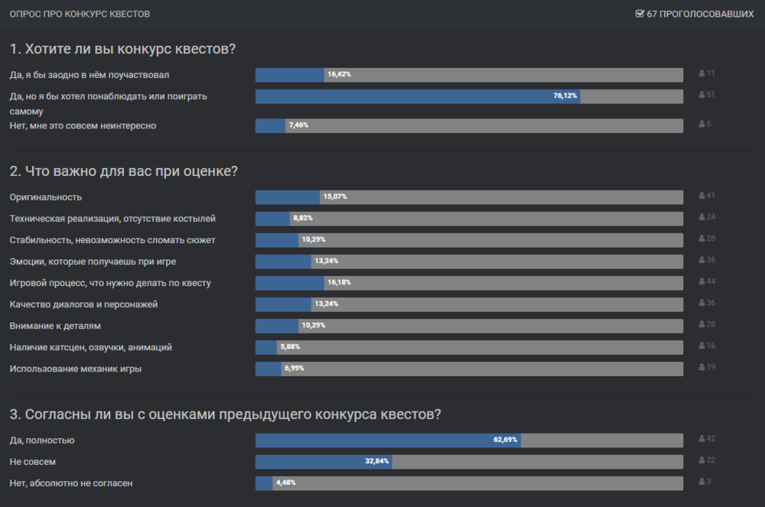This screenshot has width=765, height=507.
Task: Click the 62,69% 'Да, полностью' bar
Action: click(x=469, y=440)
